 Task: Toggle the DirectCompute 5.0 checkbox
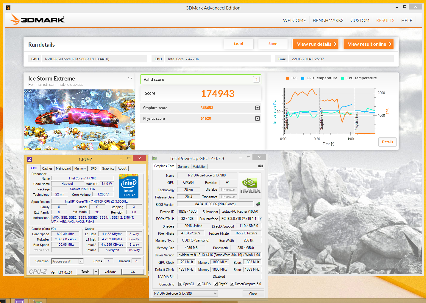point(232,284)
